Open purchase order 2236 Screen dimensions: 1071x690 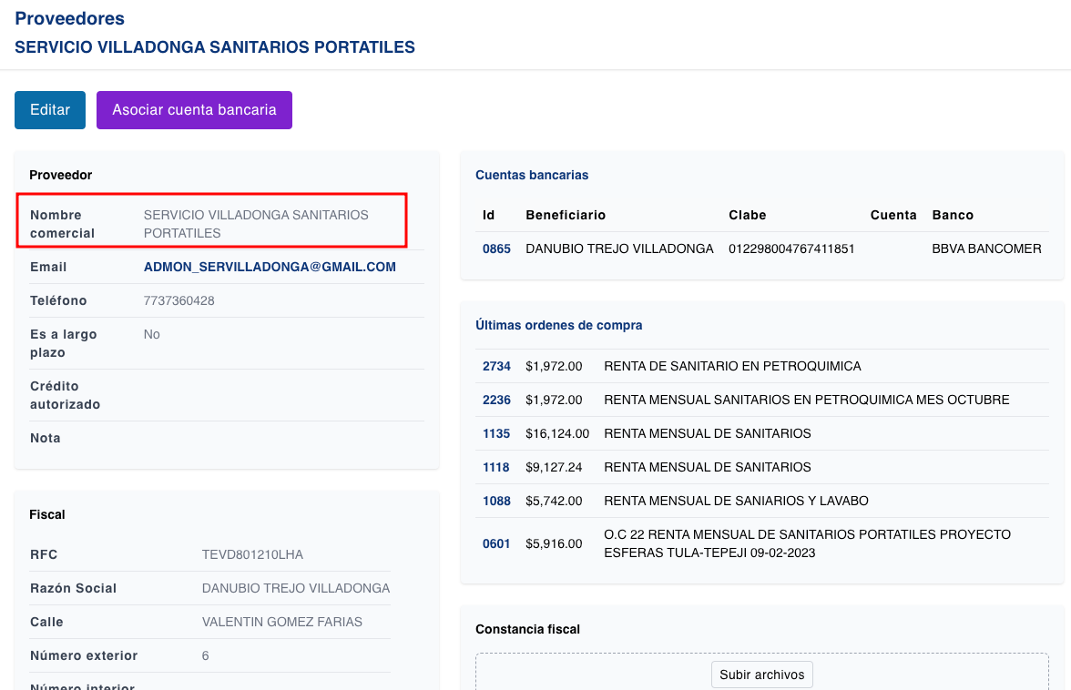tap(495, 400)
